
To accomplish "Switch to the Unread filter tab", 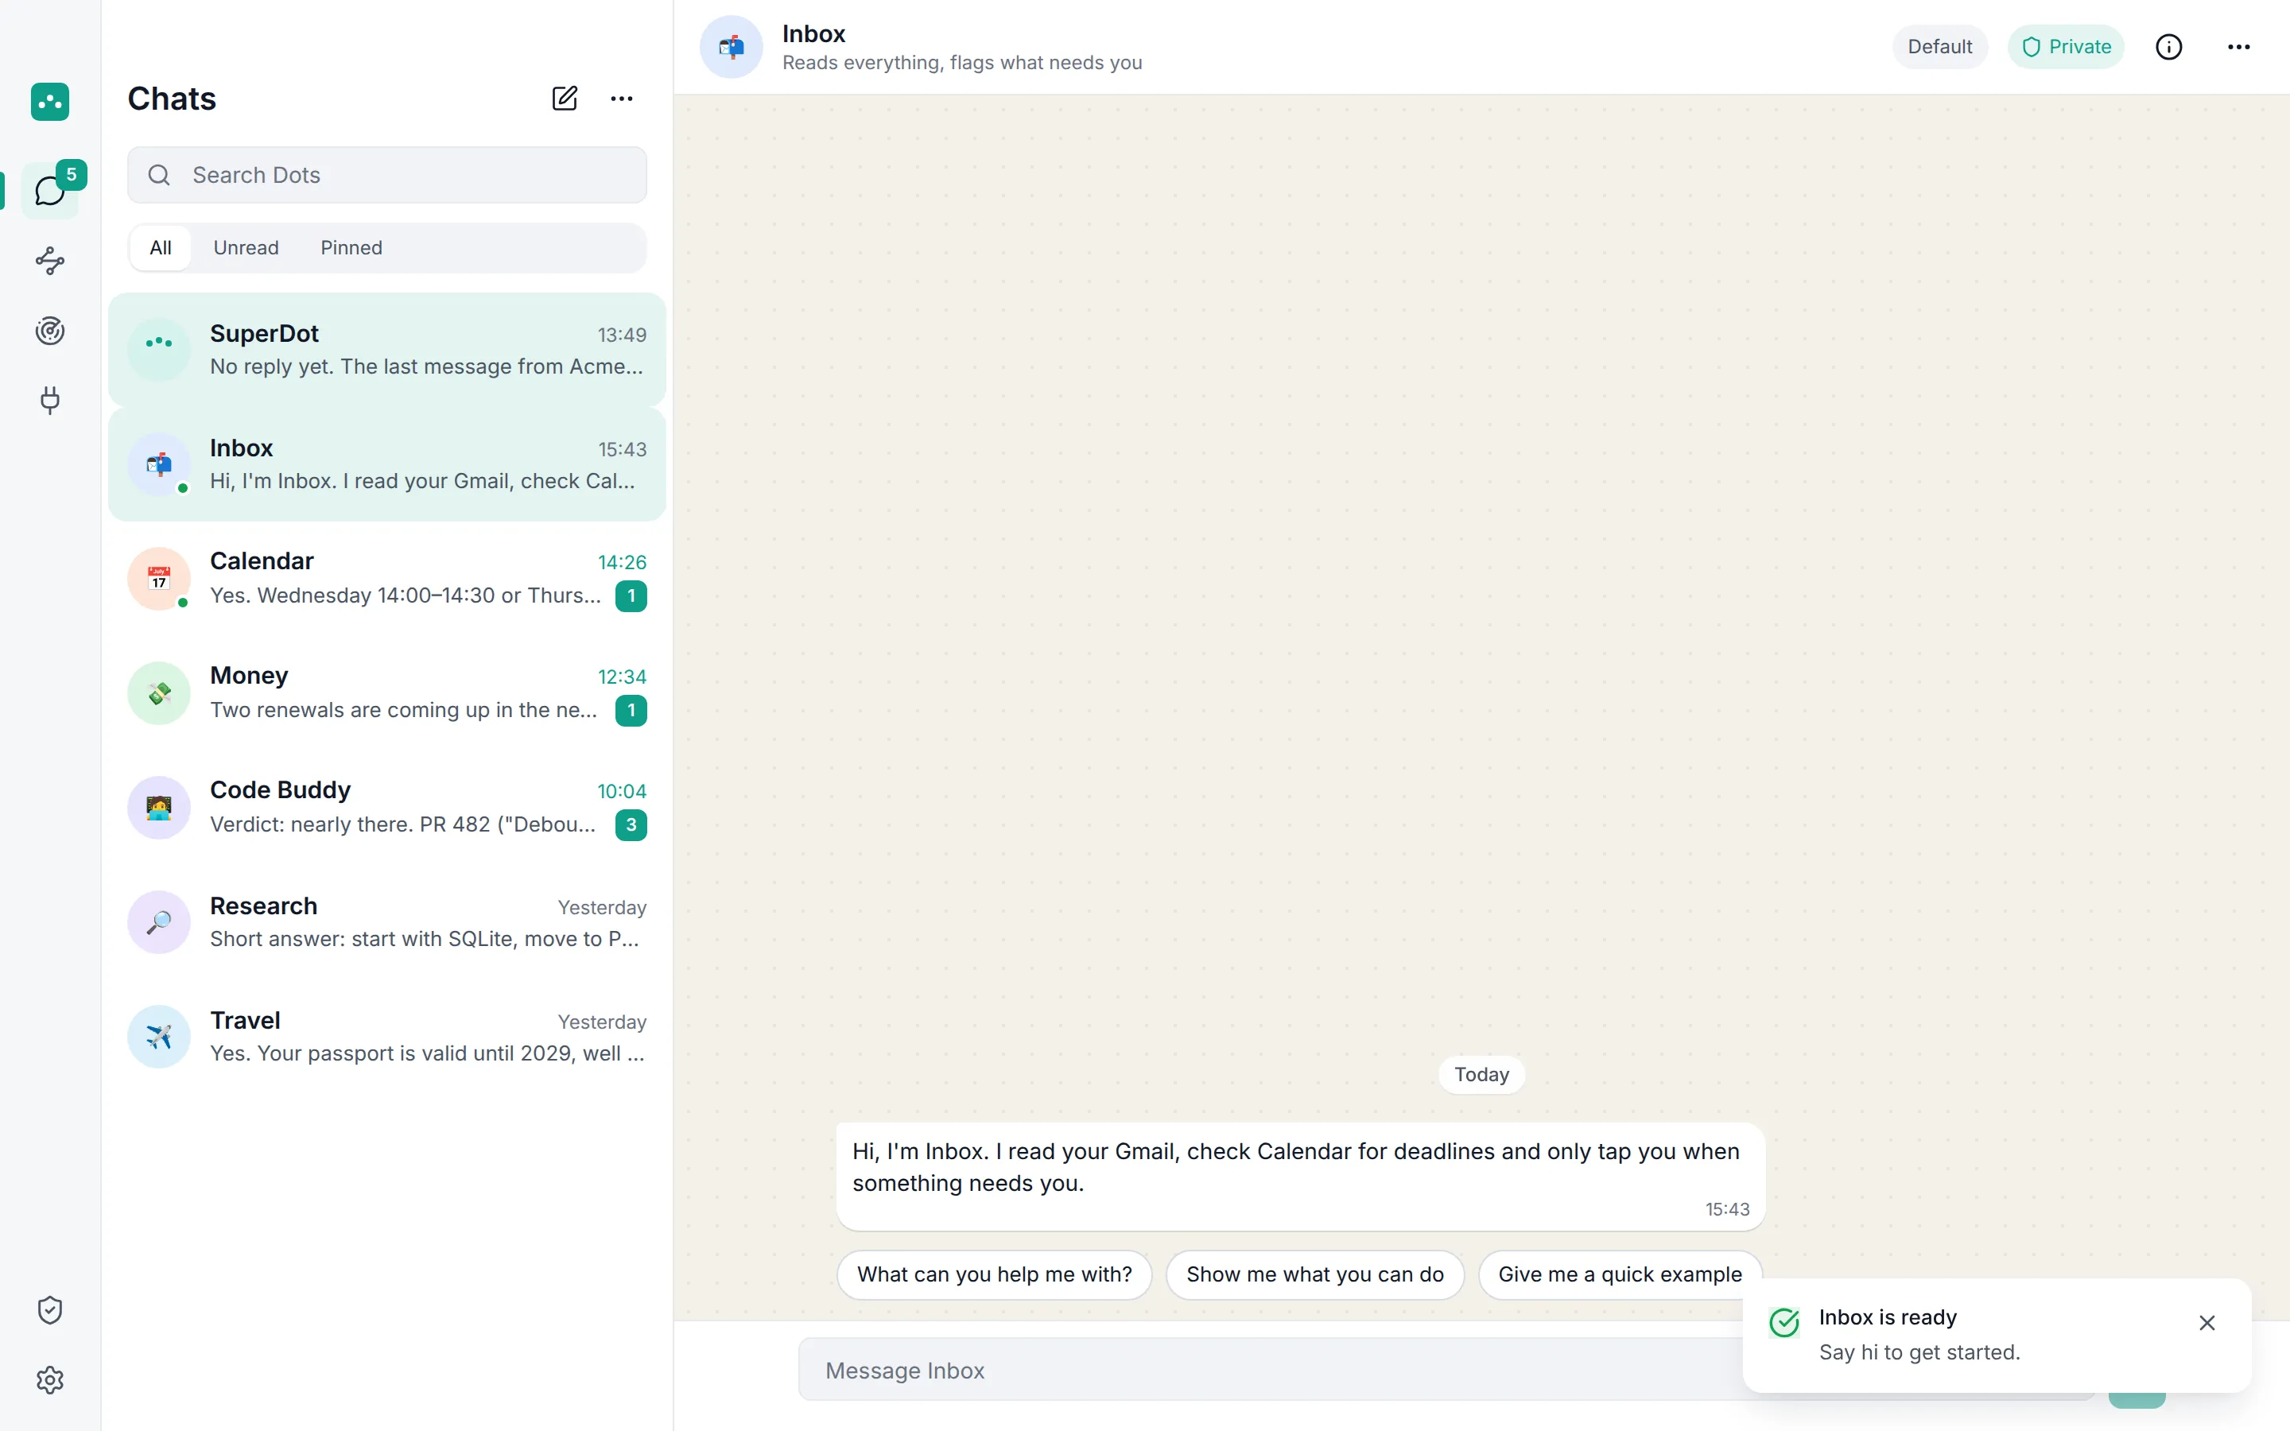I will [246, 248].
